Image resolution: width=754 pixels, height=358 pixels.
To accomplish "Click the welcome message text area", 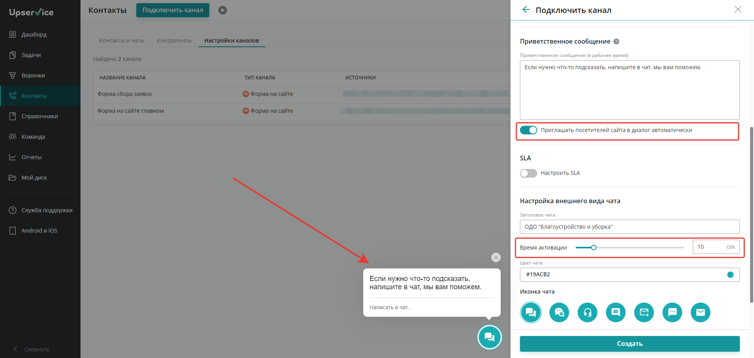I will (630, 90).
